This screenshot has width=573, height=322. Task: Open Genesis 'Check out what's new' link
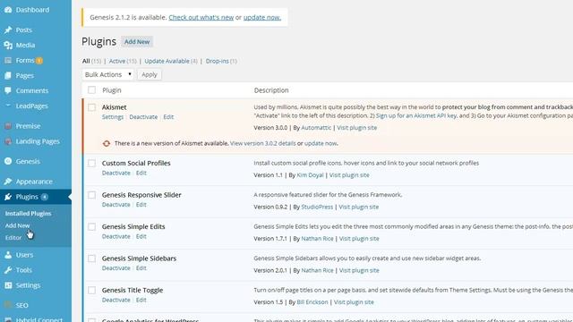coord(201,17)
